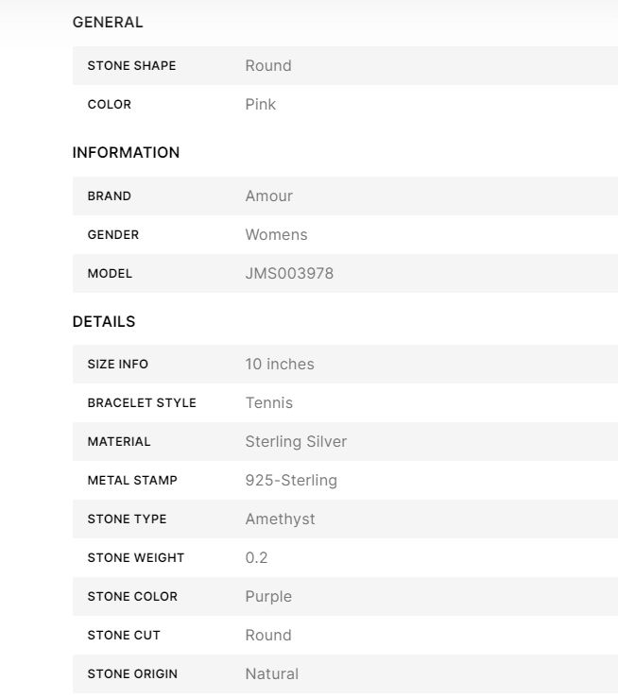Viewport: 618px width, 698px height.
Task: Click the GENERAL section heading
Action: point(108,23)
